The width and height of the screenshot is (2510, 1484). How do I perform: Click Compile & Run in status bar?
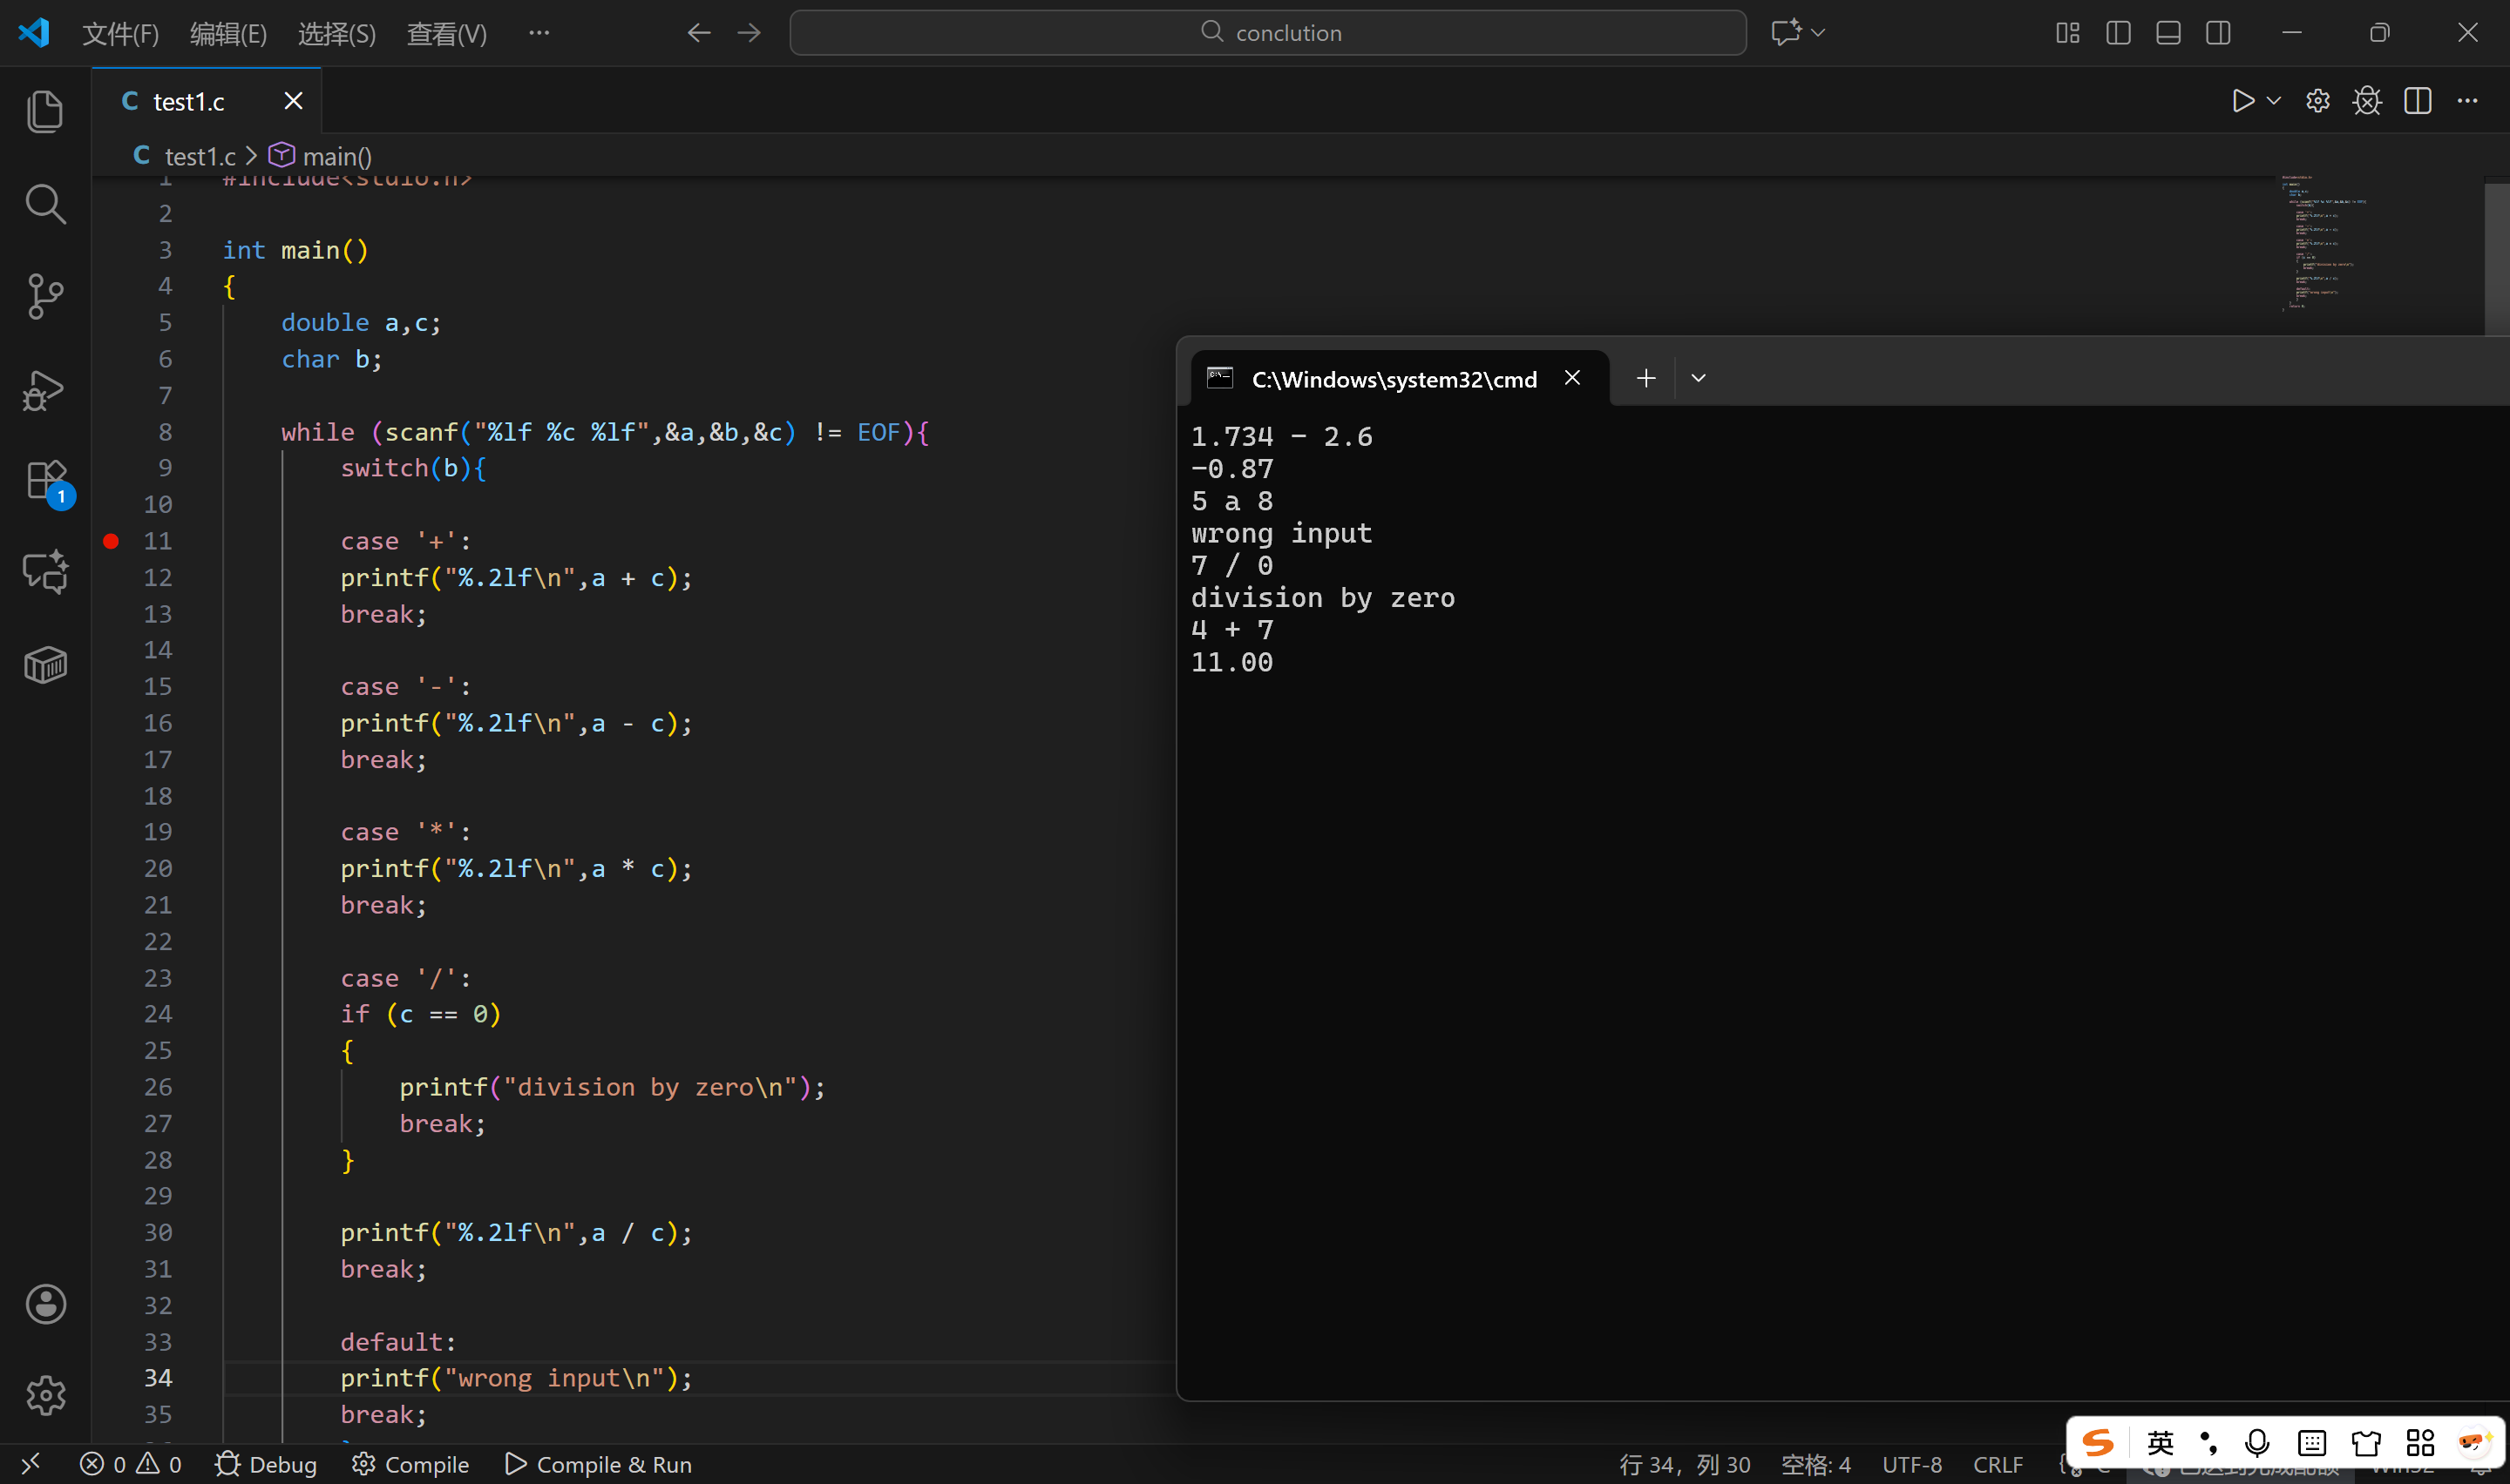598,1464
